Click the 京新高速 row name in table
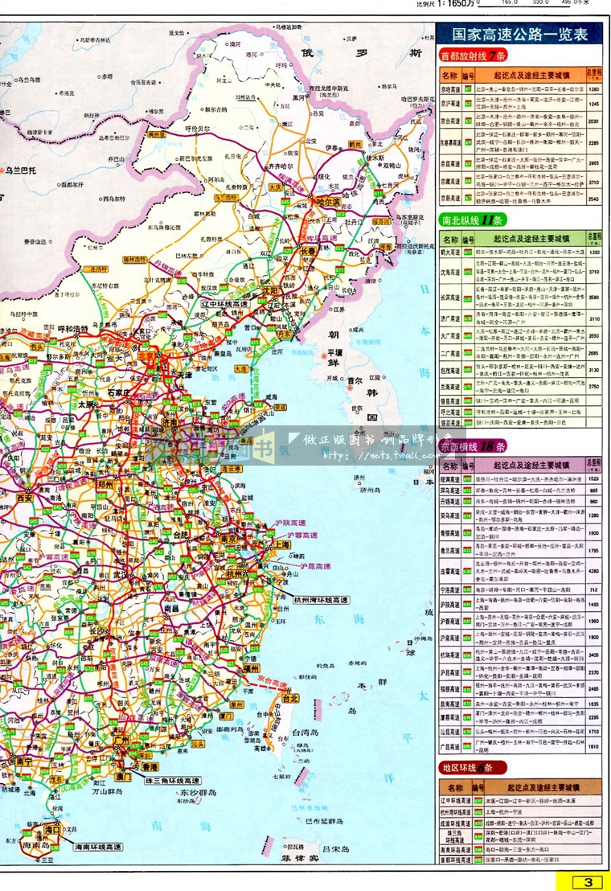 pos(450,199)
